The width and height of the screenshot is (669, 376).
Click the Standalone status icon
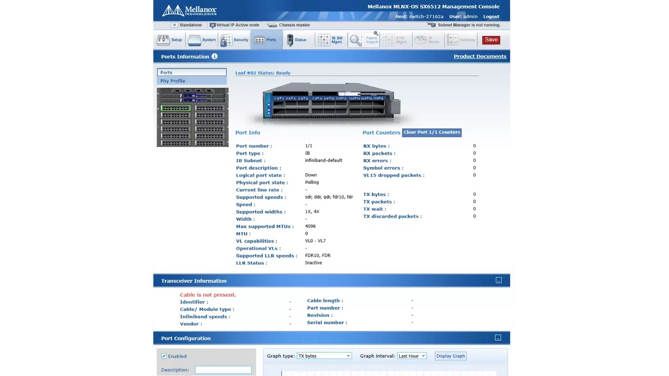pos(174,25)
